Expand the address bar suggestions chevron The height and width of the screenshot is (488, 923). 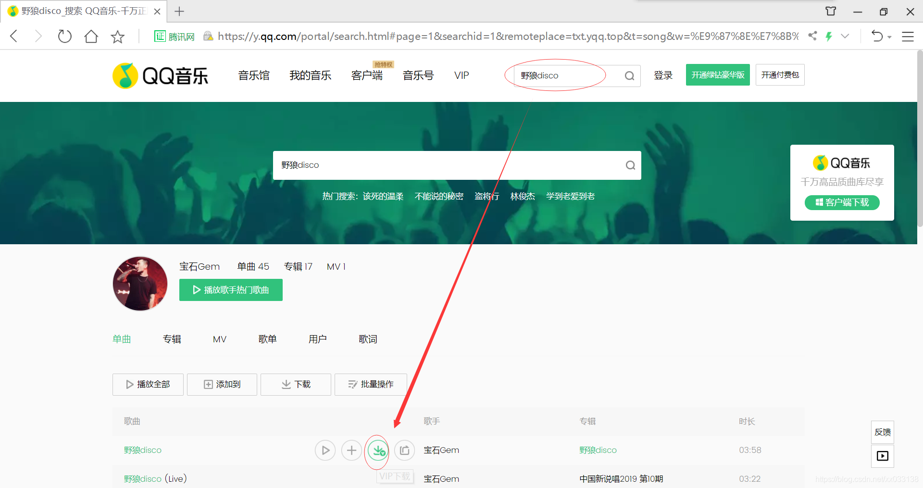click(x=846, y=36)
